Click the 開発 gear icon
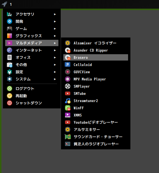 coord(10,21)
